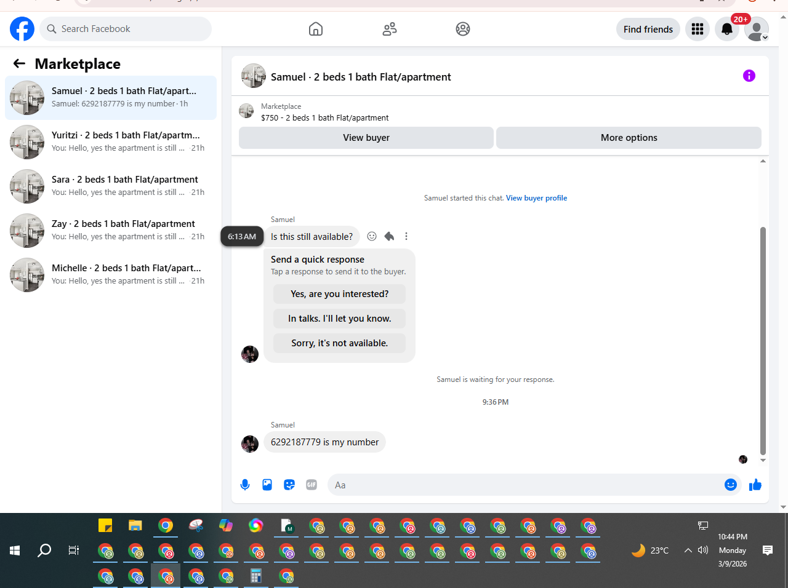Viewport: 788px width, 588px height.
Task: Open More options for this listing
Action: click(x=629, y=138)
